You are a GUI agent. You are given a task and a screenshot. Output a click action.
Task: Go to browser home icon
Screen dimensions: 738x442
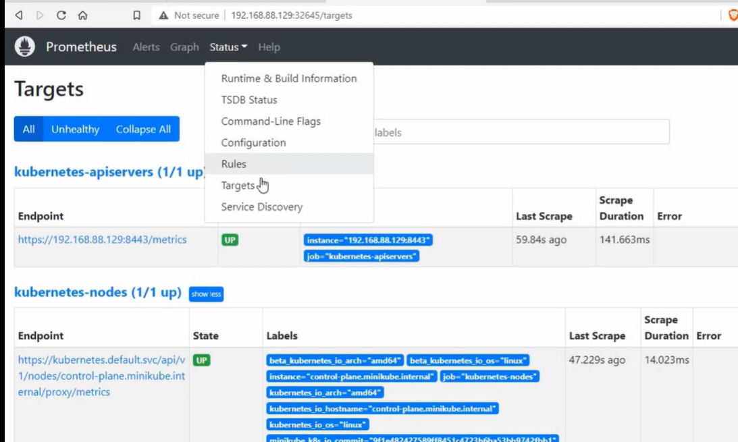click(x=83, y=16)
